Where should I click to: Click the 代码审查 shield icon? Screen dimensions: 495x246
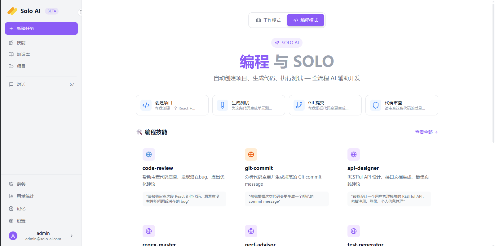point(376,105)
